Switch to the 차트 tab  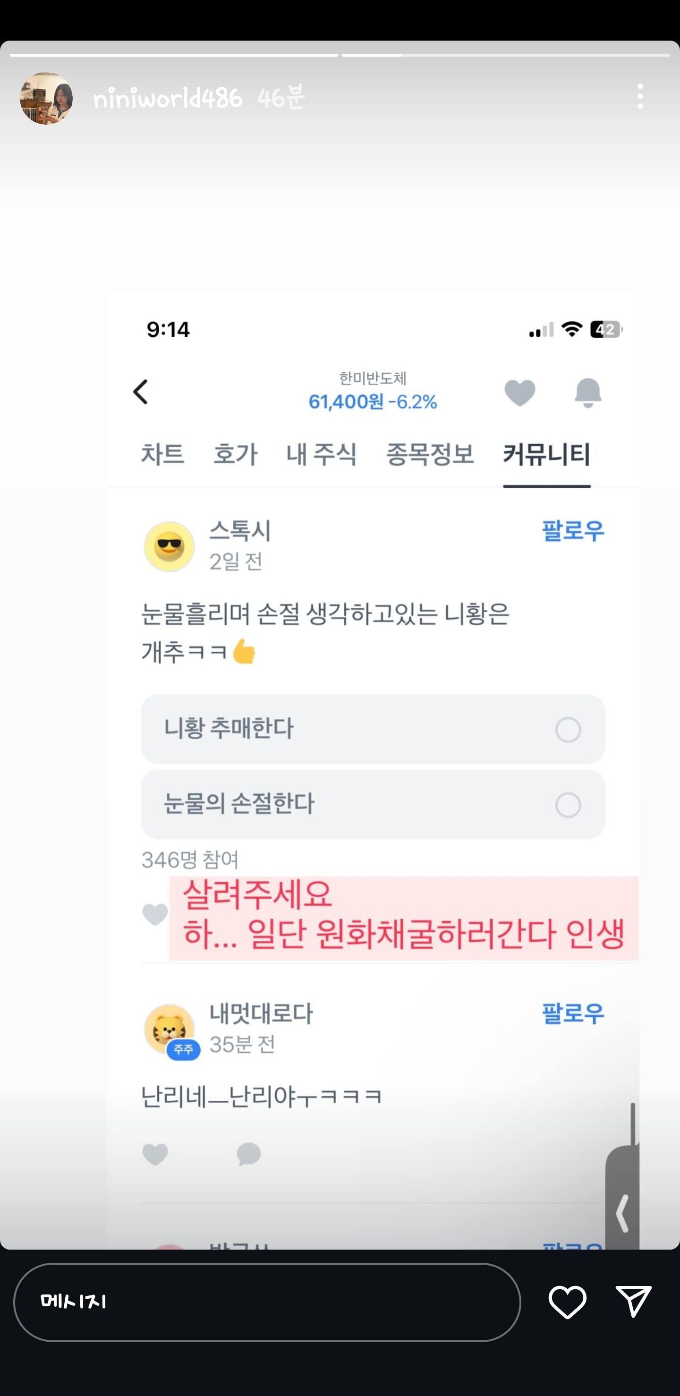tap(162, 454)
